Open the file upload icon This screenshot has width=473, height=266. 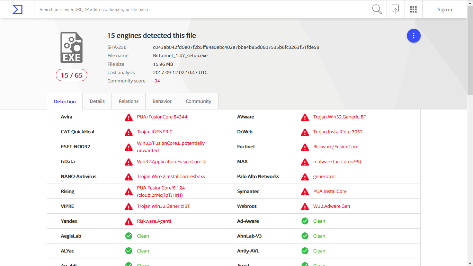coord(395,9)
